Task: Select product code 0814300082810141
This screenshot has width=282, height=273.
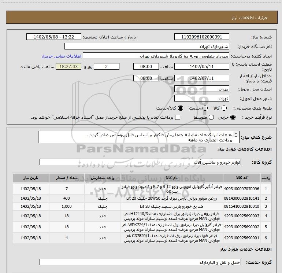Action: coord(242,198)
